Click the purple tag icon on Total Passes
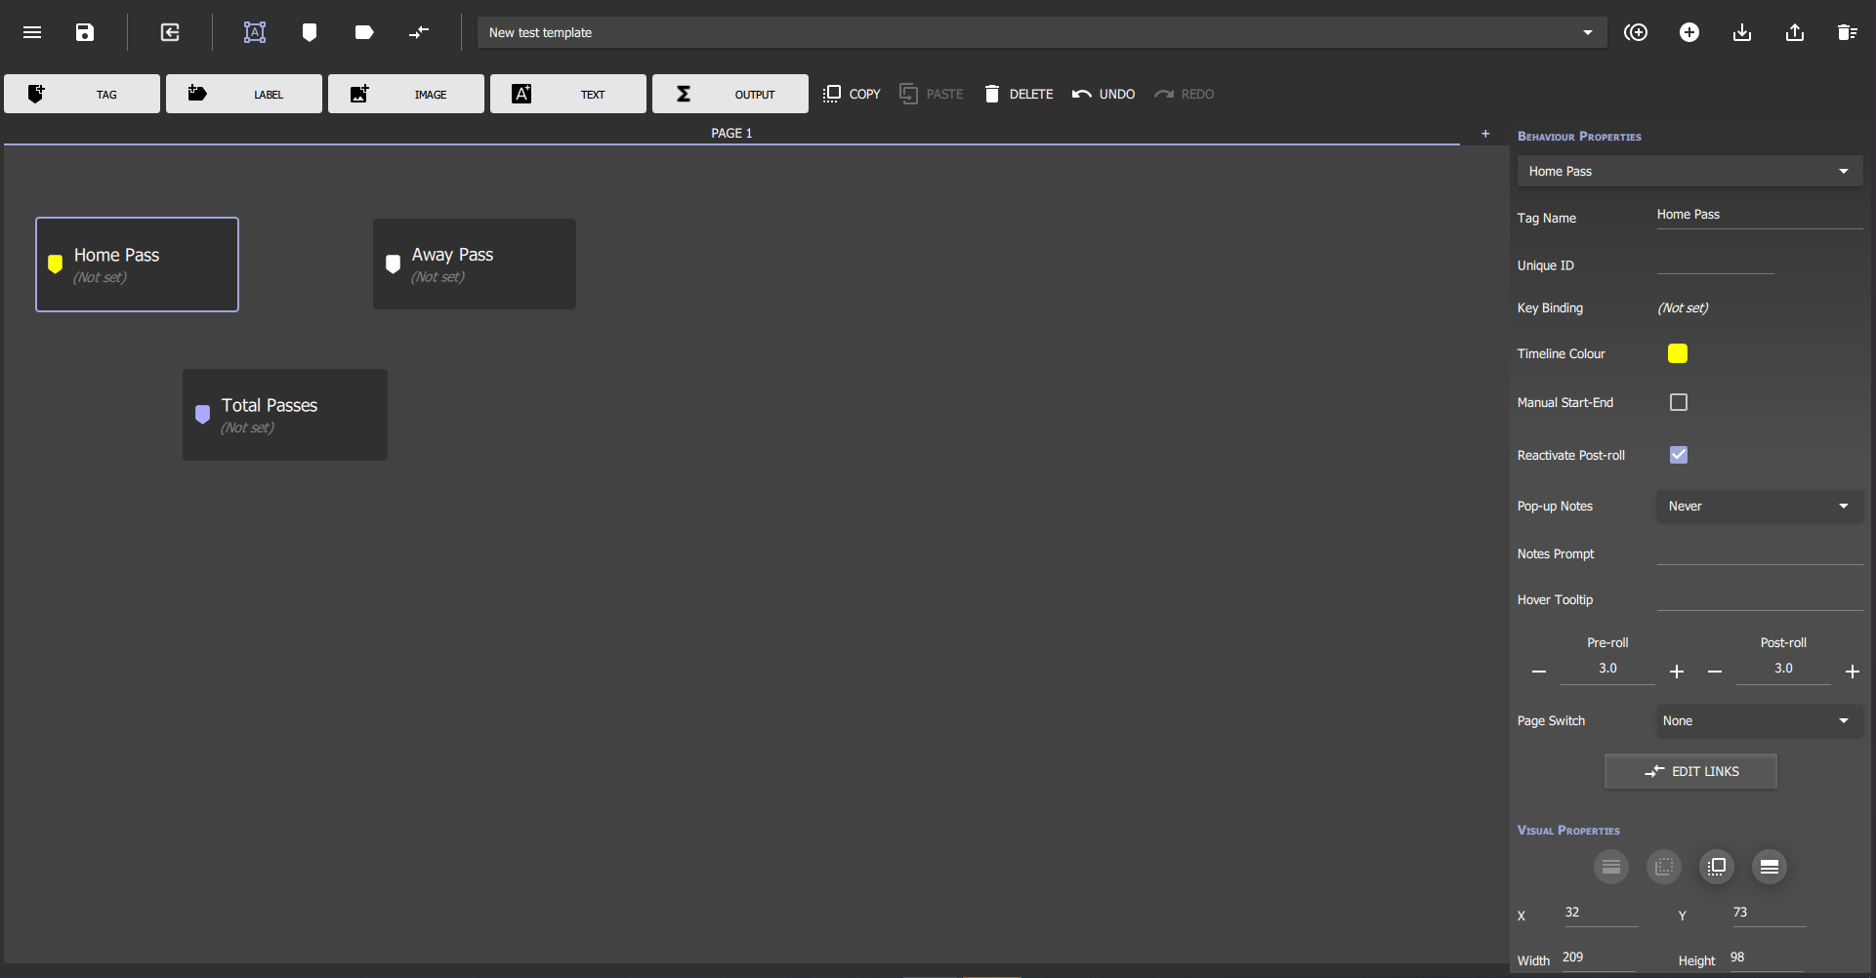The image size is (1876, 978). [203, 414]
